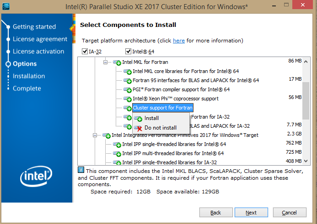Image resolution: width=317 pixels, height=224 pixels.
Task: Choose Install from the context menu
Action: (x=151, y=119)
